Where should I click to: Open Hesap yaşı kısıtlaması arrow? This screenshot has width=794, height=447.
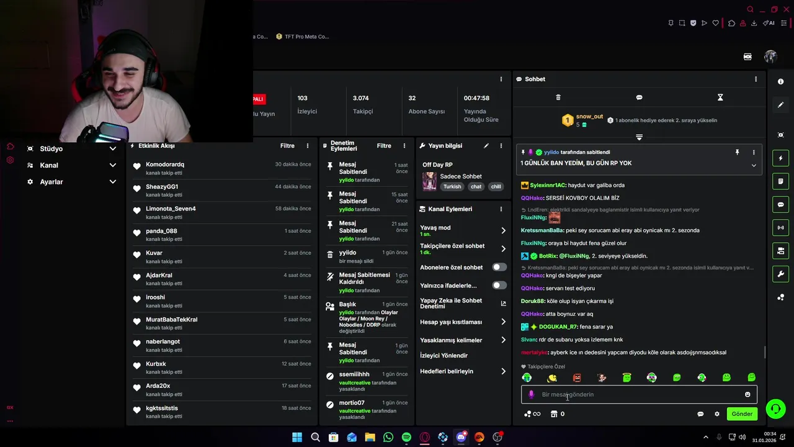[x=503, y=322]
